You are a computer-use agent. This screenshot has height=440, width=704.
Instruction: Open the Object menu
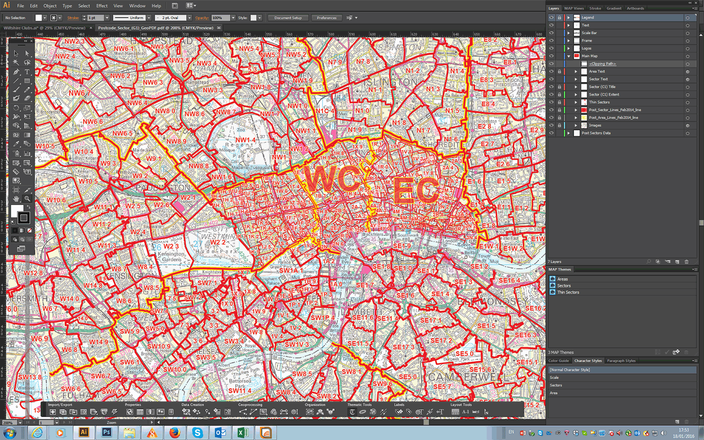coord(50,6)
